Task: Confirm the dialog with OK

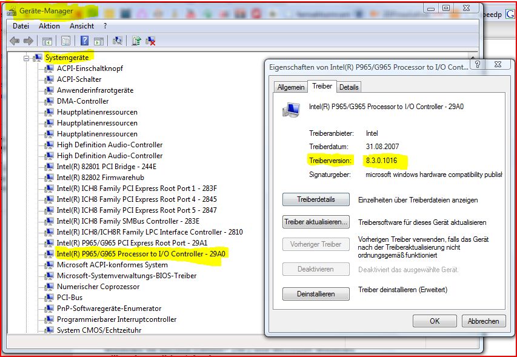Action: [435, 321]
